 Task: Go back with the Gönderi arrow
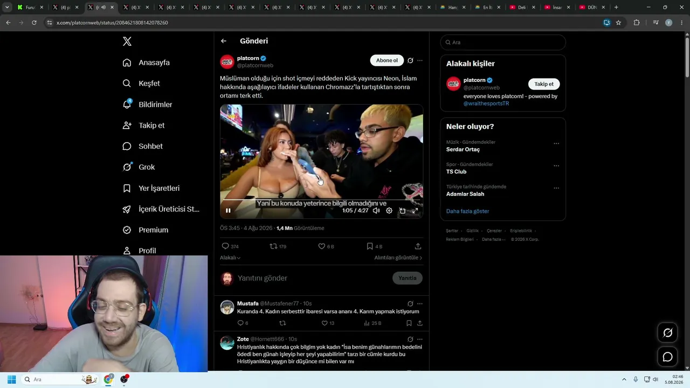click(224, 41)
